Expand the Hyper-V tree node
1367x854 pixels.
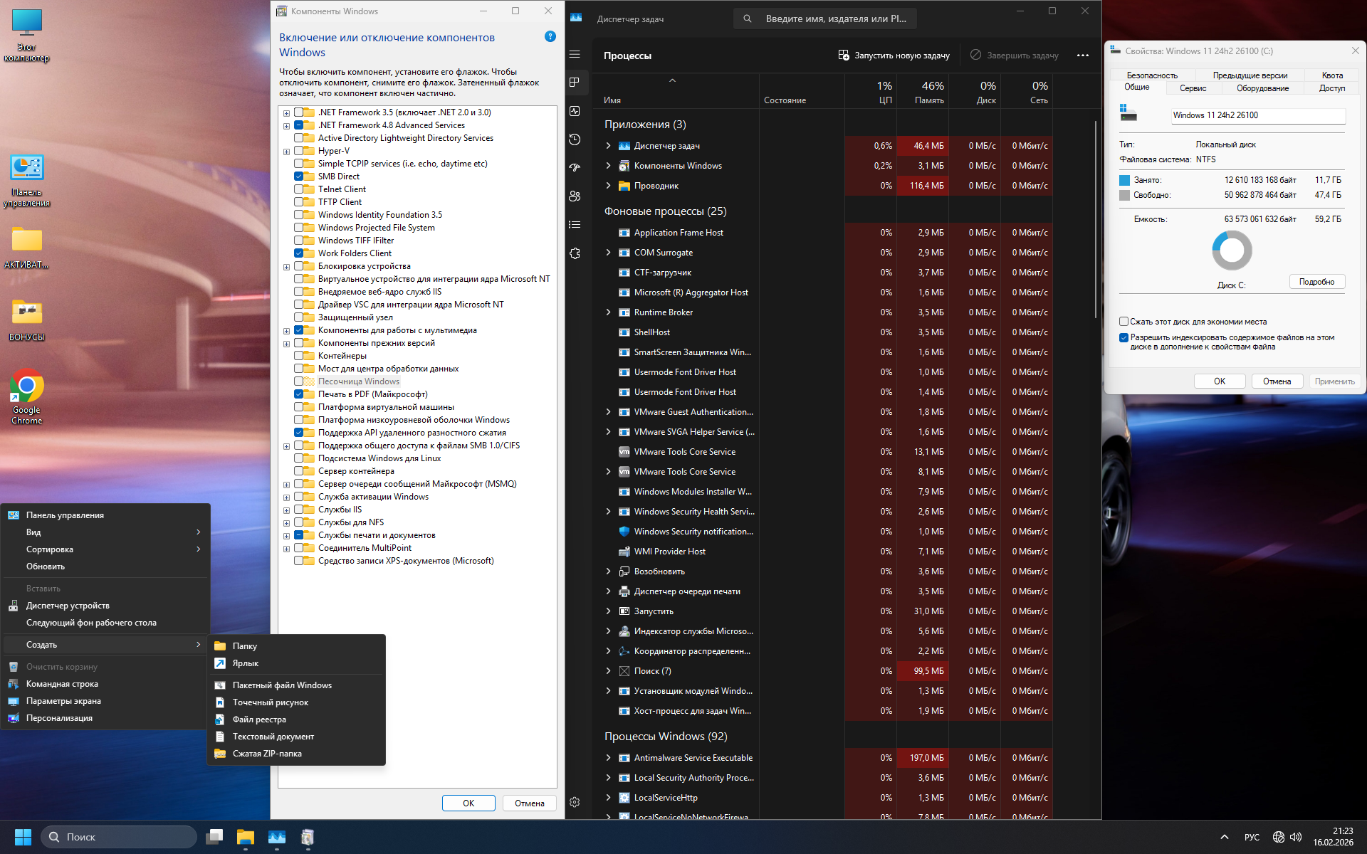pos(286,151)
